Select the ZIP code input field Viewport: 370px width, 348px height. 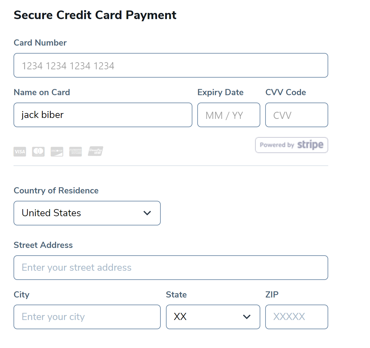point(296,317)
